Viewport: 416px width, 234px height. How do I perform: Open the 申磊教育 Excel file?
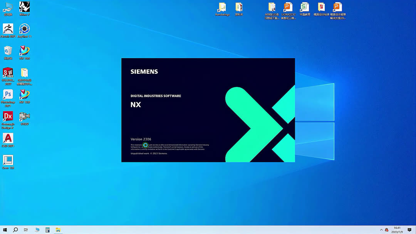coord(305,8)
